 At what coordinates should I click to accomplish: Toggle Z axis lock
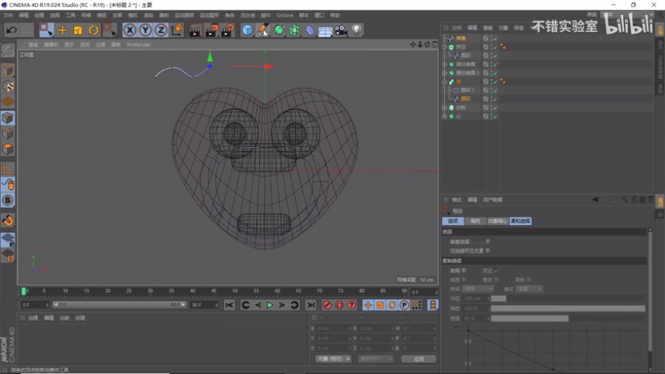pos(161,30)
